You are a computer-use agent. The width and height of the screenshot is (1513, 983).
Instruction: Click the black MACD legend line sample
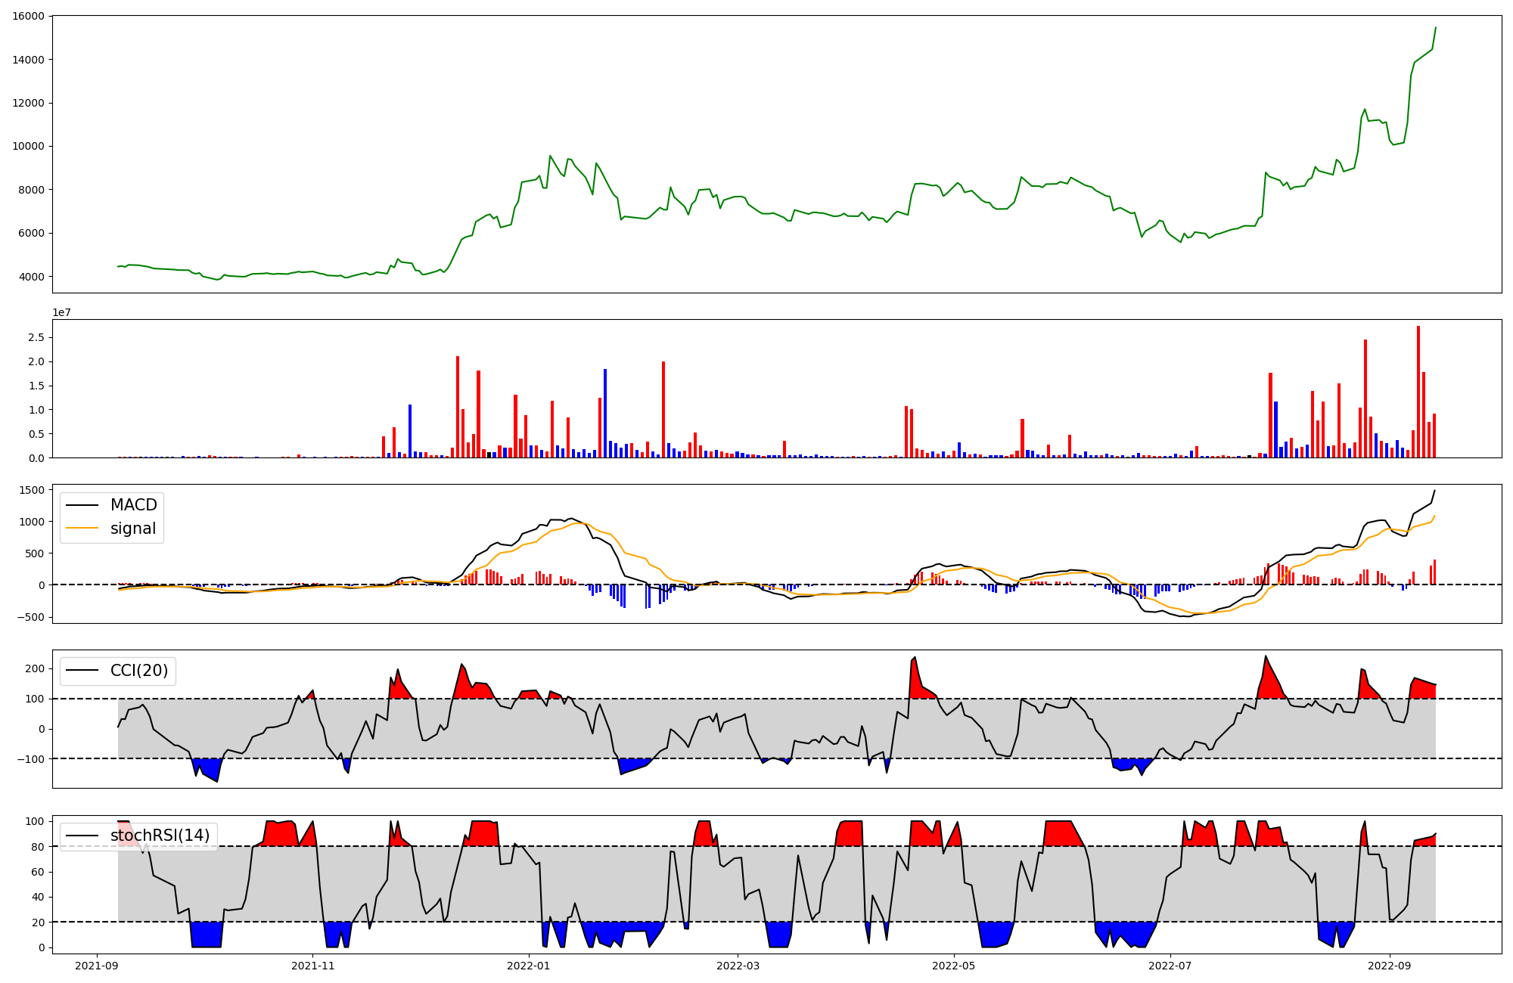pyautogui.click(x=82, y=505)
